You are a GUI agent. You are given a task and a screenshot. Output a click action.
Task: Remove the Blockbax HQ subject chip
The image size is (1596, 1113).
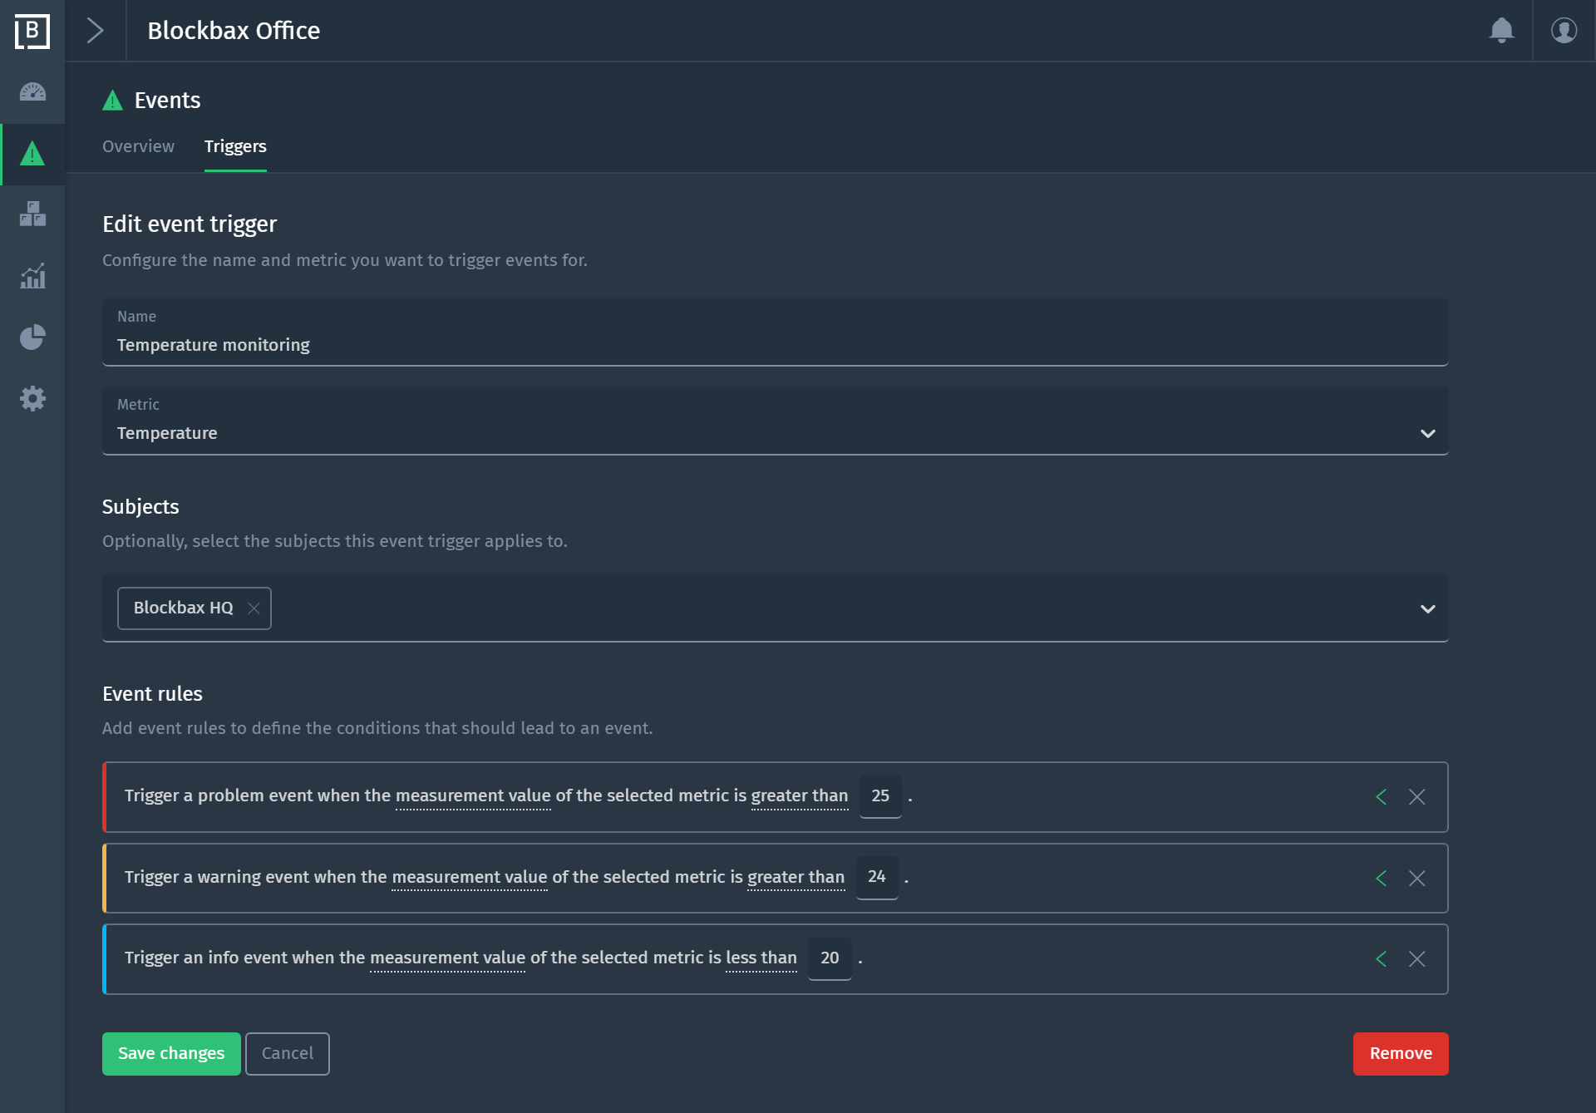point(254,608)
